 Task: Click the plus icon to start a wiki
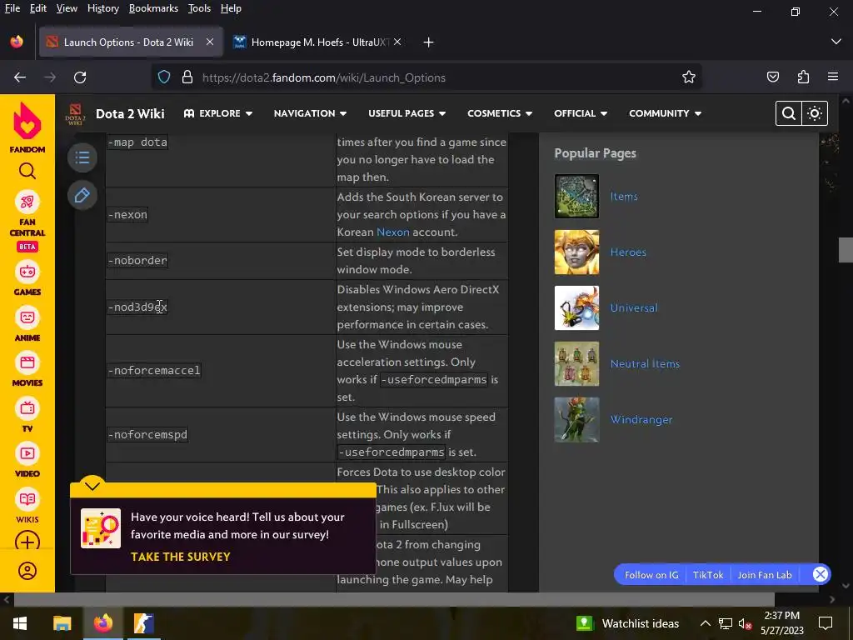[27, 542]
